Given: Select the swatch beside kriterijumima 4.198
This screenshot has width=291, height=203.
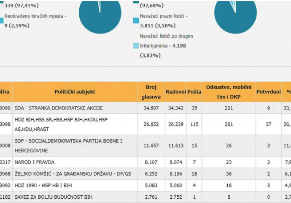Looking at the screenshot, I should [136, 46].
